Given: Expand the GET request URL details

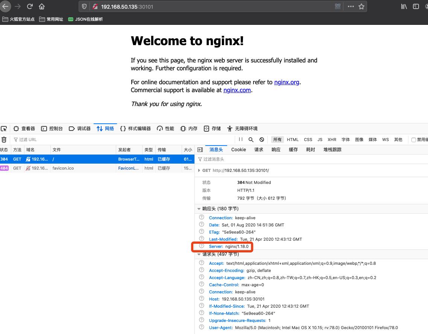Looking at the screenshot, I should (199, 170).
